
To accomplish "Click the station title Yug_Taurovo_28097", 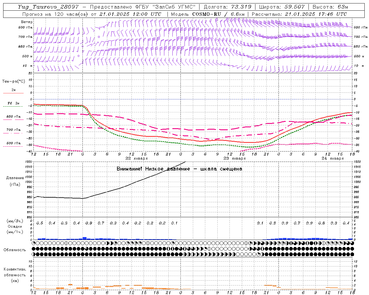I will (x=48, y=7).
